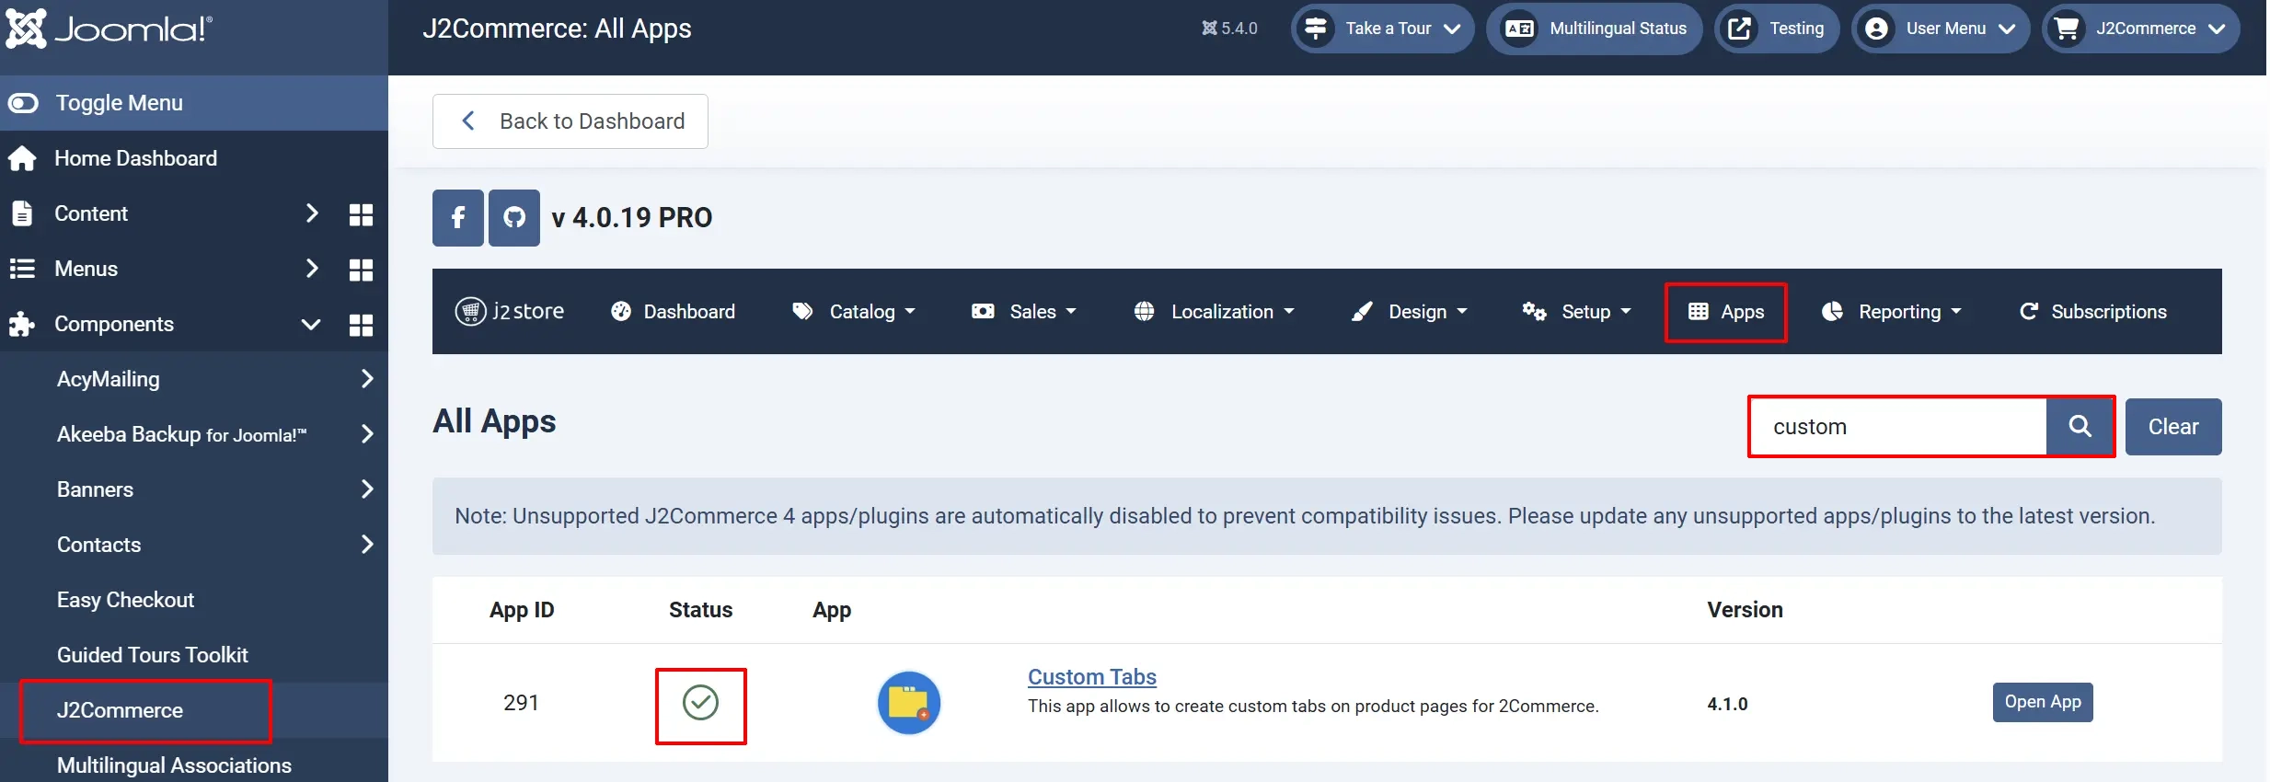This screenshot has height=782, width=2270.
Task: Open the Subscriptions menu item
Action: tap(2092, 312)
